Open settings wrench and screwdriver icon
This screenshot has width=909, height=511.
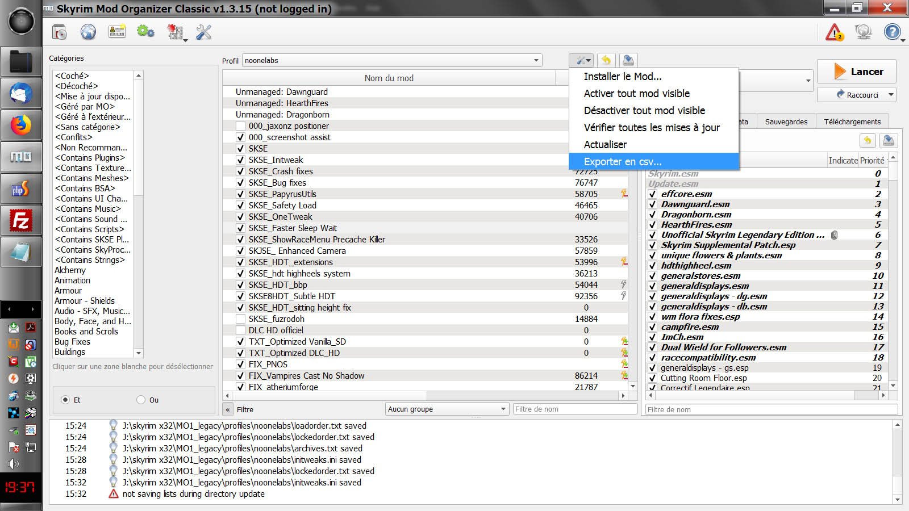203,32
